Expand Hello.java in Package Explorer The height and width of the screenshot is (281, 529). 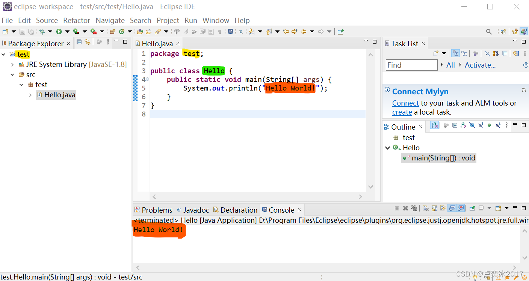click(x=30, y=95)
